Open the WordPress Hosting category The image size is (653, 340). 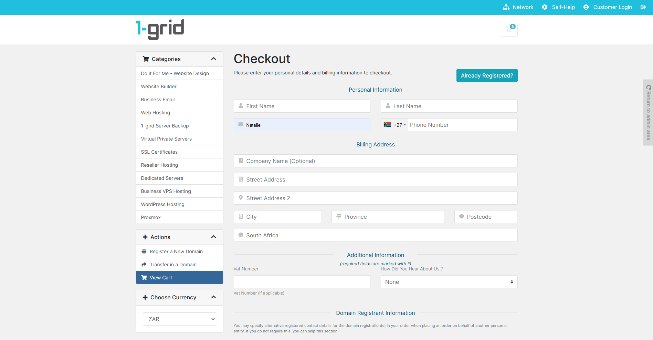click(x=179, y=204)
